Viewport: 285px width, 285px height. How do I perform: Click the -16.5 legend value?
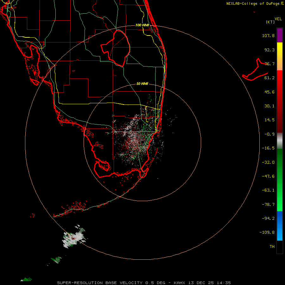pos(268,148)
